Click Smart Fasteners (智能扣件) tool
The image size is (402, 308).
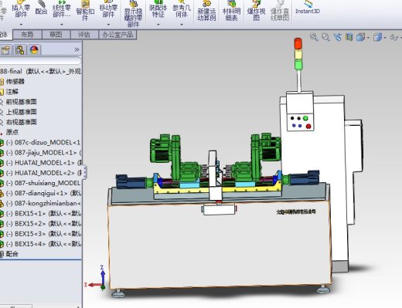(85, 11)
